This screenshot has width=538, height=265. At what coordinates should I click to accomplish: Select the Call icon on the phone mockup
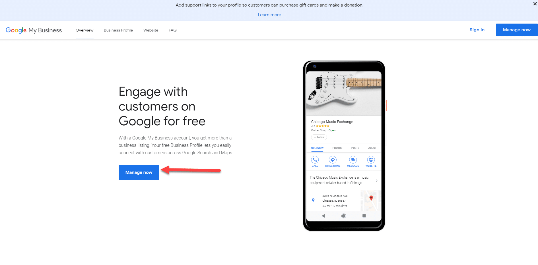pos(315,160)
